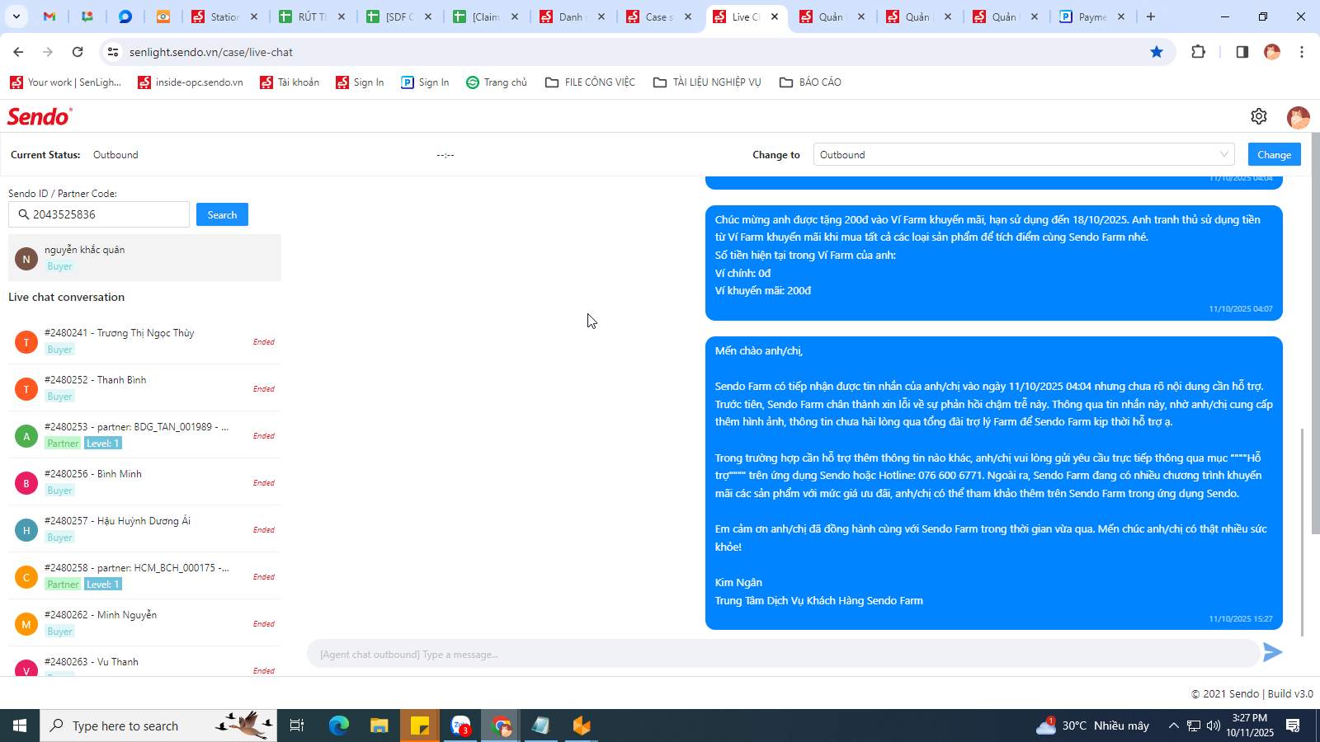Screen dimensions: 1320x742
Task: Close the Station tab
Action: [254, 16]
